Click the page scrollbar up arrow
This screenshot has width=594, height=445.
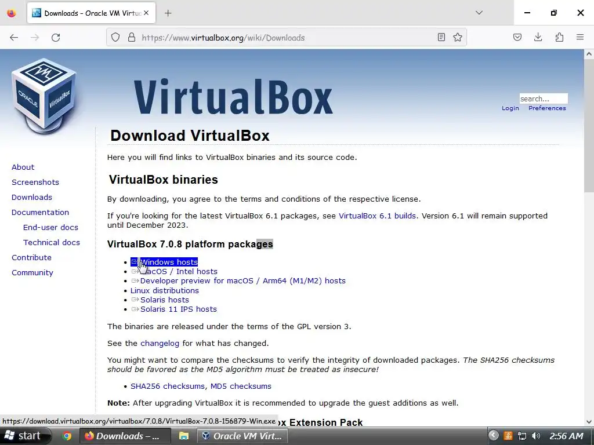tap(589, 54)
